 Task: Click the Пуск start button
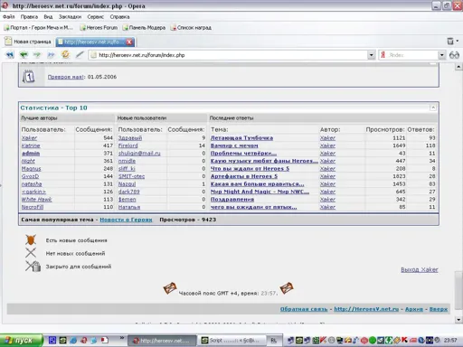[x=21, y=341]
